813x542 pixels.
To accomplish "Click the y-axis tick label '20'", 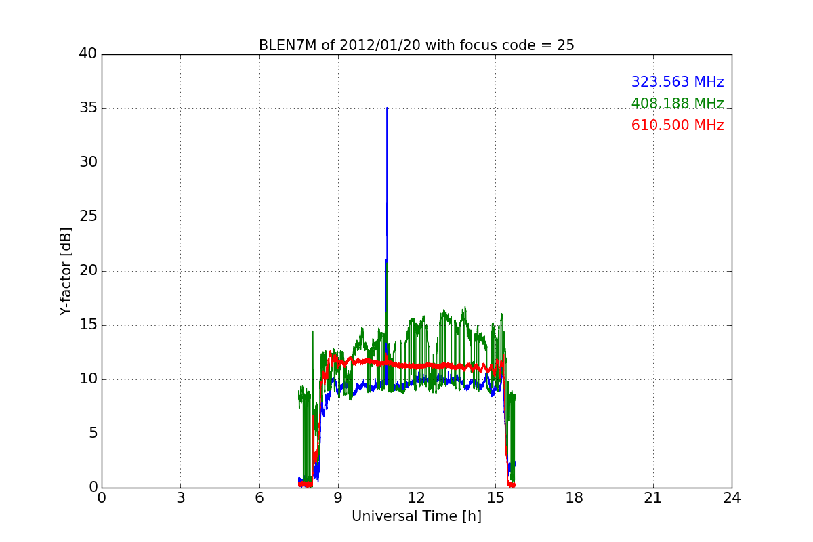I will (88, 271).
